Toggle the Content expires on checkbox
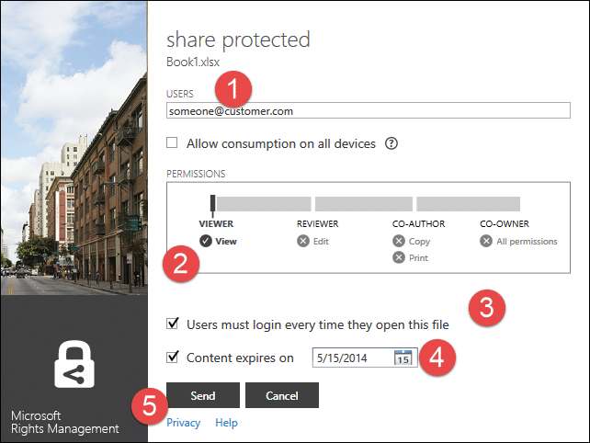 click(x=172, y=358)
